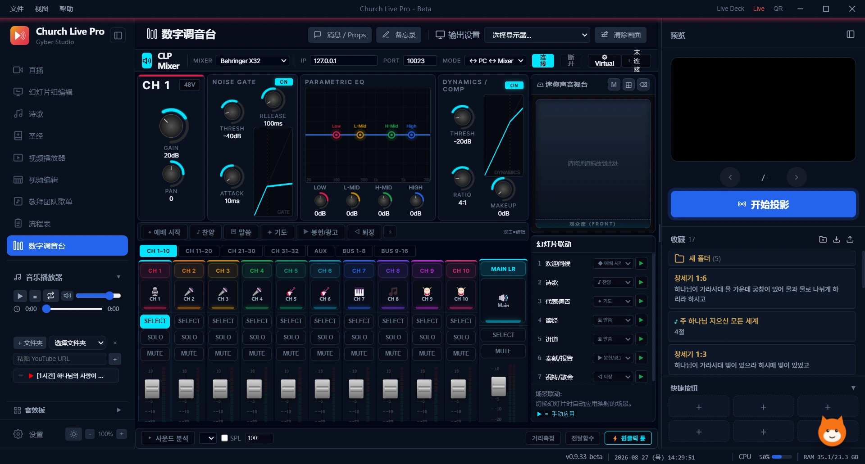Click the favorites import download icon
This screenshot has width=865, height=464.
(x=836, y=239)
